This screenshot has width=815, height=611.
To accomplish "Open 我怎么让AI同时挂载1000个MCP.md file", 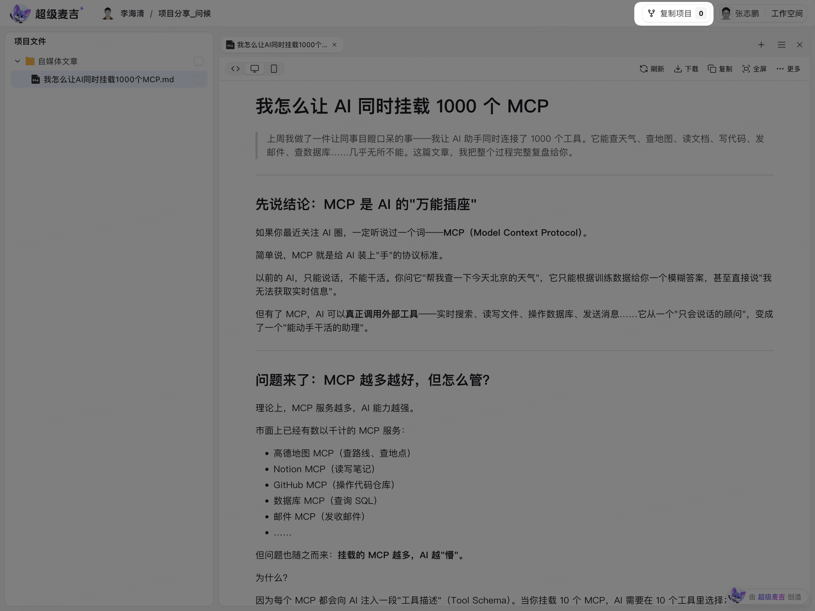I will click(x=109, y=79).
